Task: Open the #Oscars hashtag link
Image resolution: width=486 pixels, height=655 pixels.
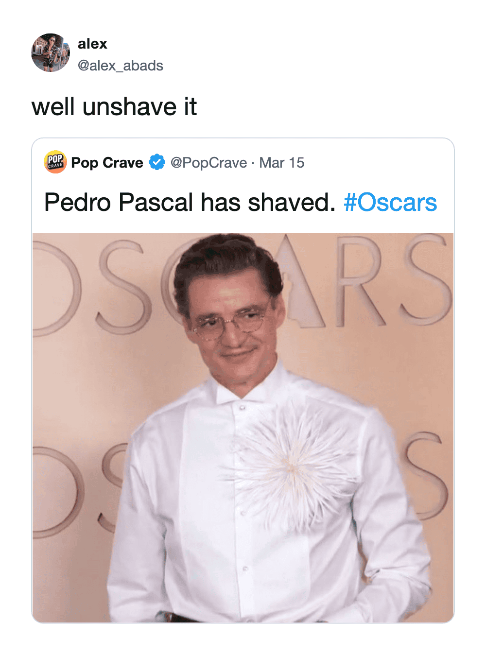Action: click(x=390, y=202)
